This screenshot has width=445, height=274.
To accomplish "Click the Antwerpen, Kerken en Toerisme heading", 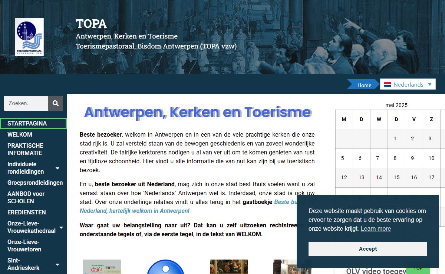I will 197,112.
